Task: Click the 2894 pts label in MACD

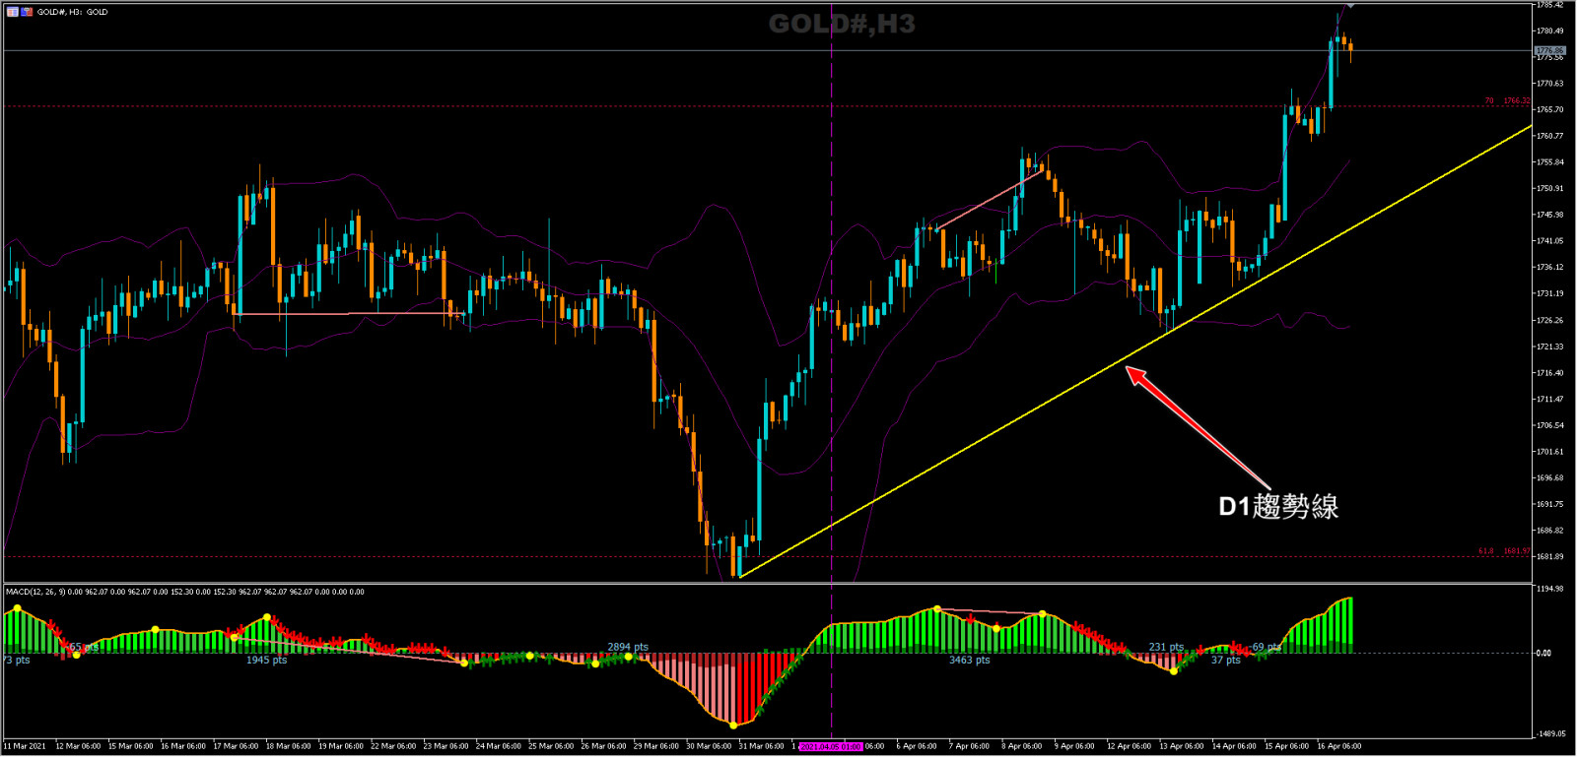Action: [x=628, y=647]
